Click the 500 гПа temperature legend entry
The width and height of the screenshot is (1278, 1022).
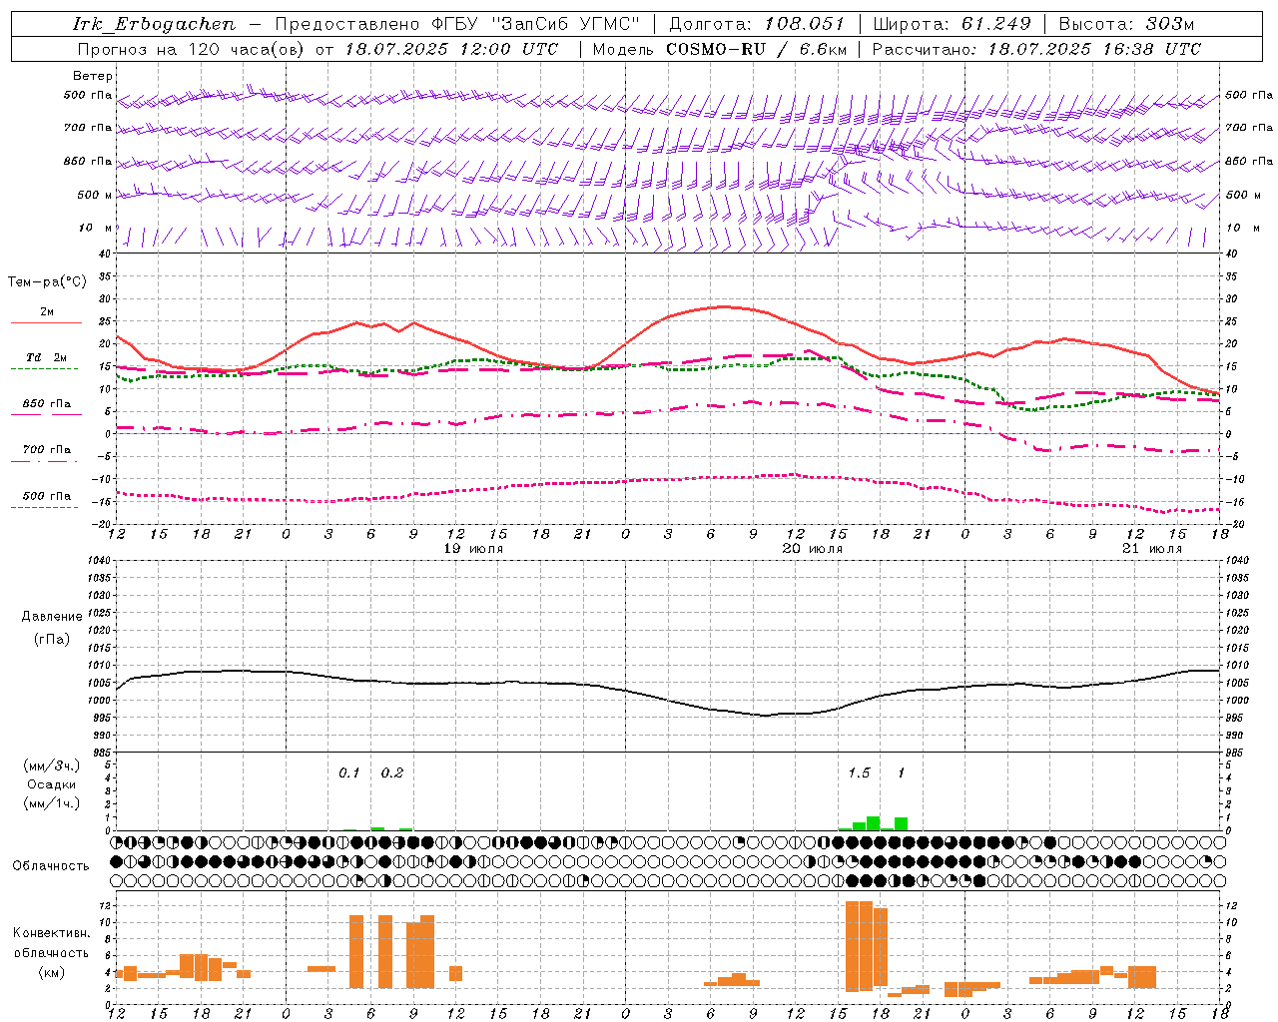click(47, 496)
